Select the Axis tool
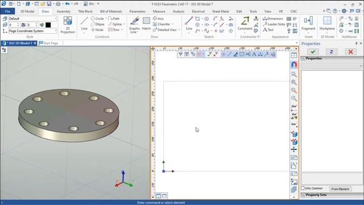 click(158, 18)
